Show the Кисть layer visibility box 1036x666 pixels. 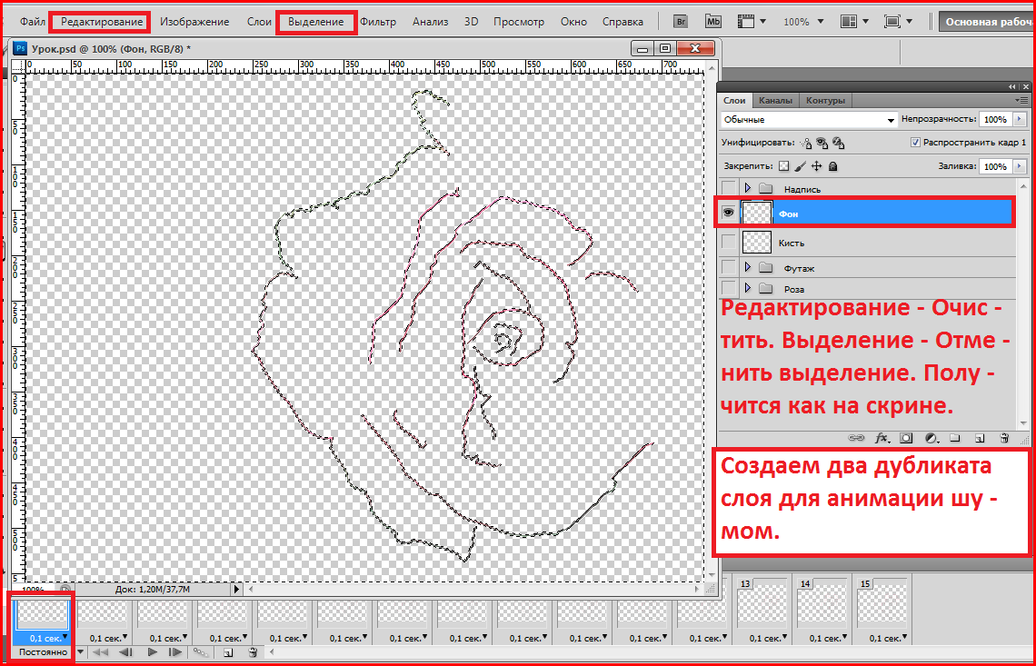coord(729,243)
